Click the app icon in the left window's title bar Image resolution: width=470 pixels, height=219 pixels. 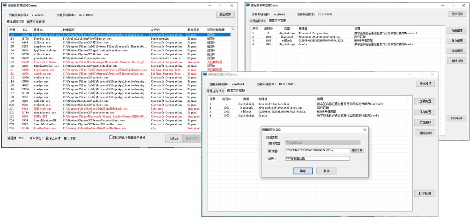5,4
